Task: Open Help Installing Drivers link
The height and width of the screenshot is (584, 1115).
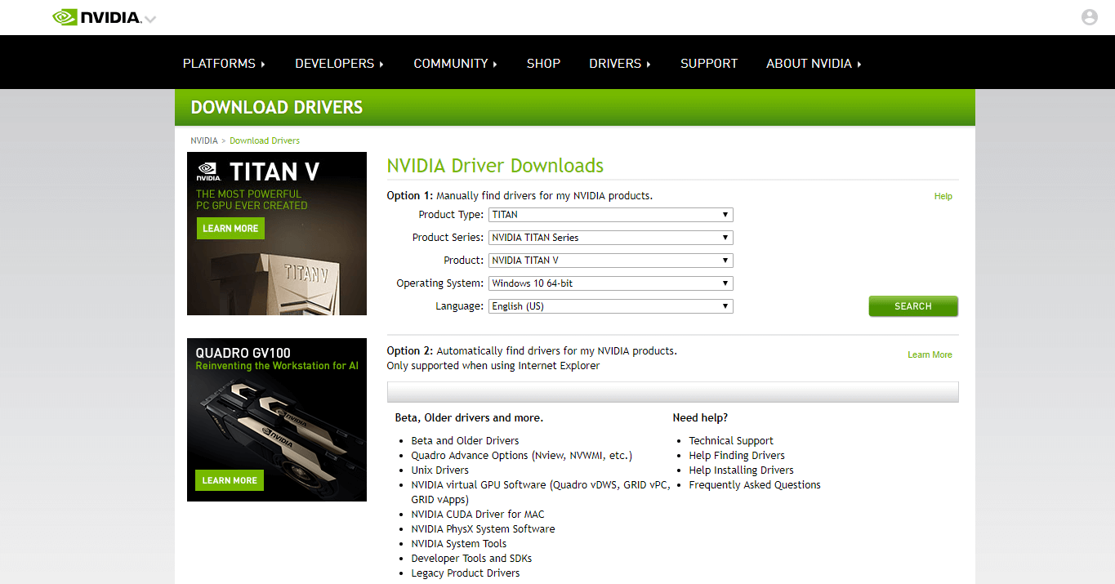Action: pyautogui.click(x=741, y=470)
